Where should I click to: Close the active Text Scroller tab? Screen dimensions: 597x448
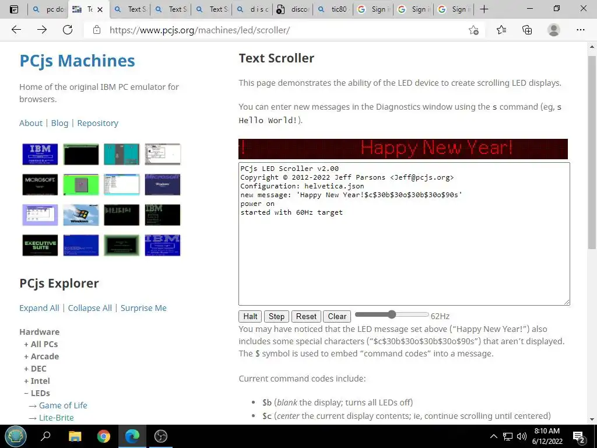point(100,9)
